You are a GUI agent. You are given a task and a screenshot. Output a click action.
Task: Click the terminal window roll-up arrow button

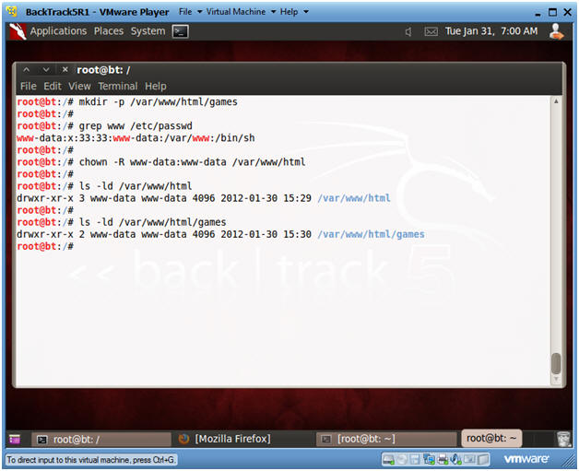(x=27, y=69)
